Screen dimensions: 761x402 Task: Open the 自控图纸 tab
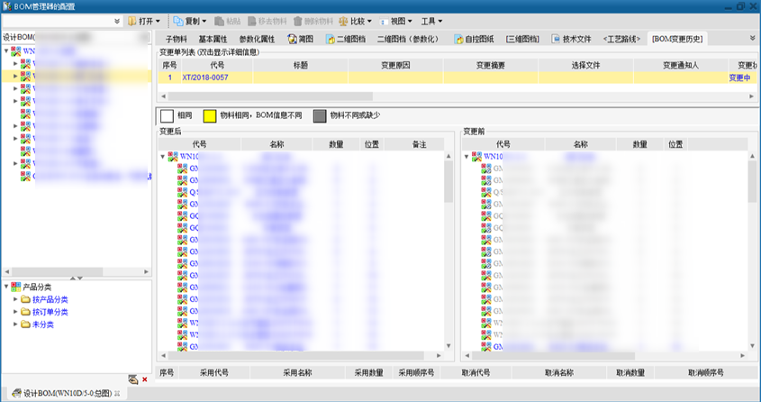pos(475,39)
